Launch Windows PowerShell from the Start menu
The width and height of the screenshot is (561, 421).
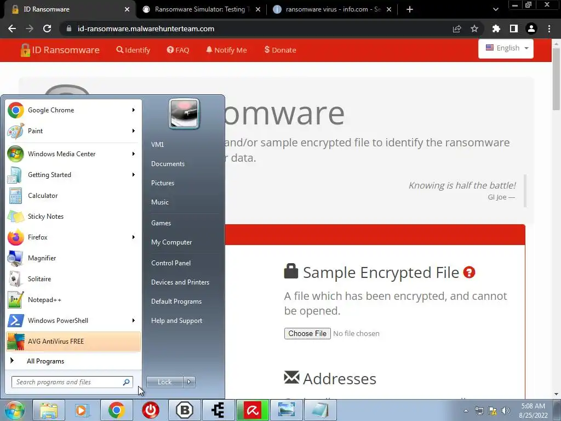click(x=73, y=320)
